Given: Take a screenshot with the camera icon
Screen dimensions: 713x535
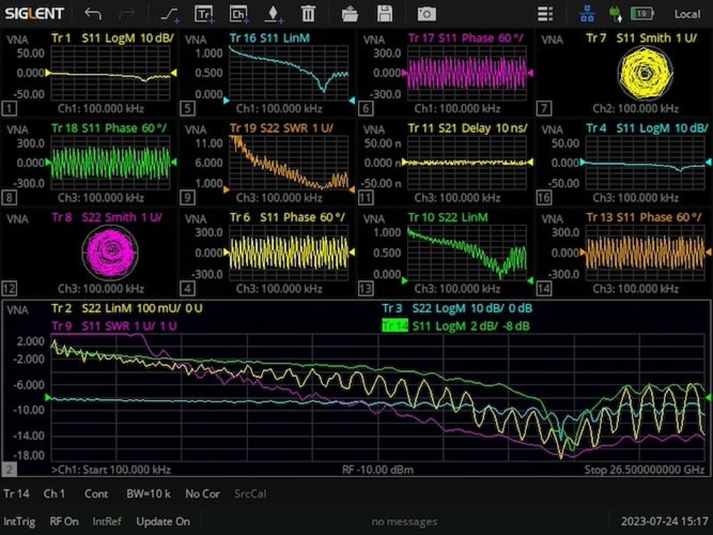Looking at the screenshot, I should (x=426, y=14).
